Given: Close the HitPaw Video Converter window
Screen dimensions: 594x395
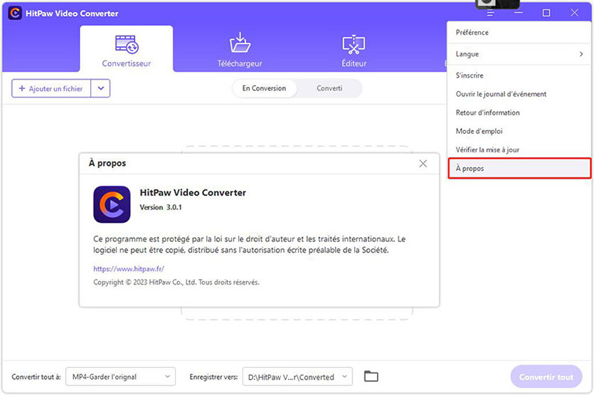Looking at the screenshot, I should click(574, 13).
